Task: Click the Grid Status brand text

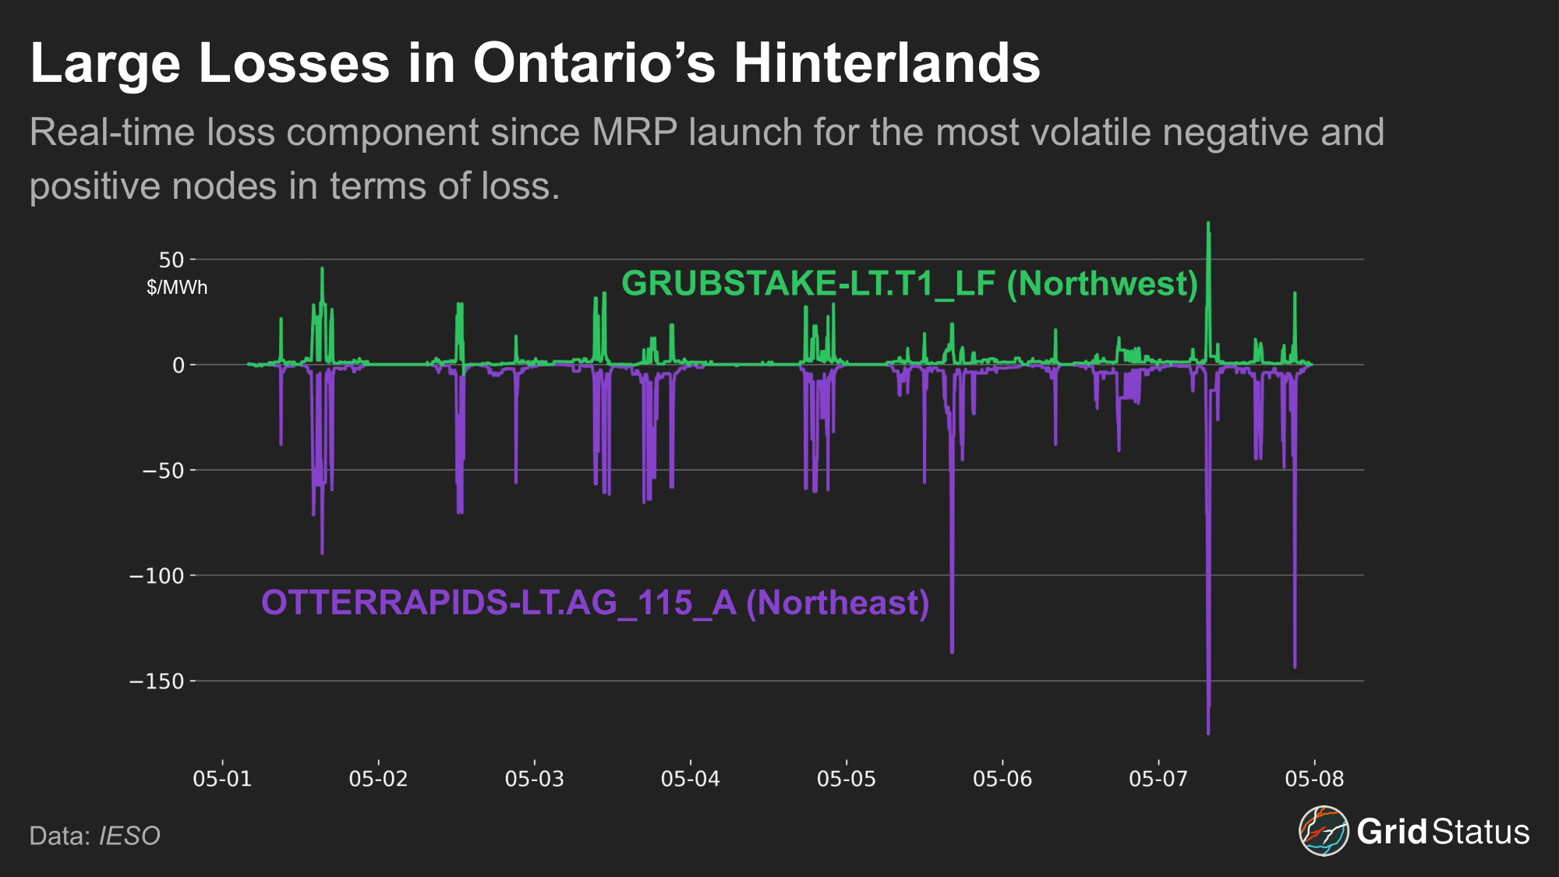Action: 1442,832
